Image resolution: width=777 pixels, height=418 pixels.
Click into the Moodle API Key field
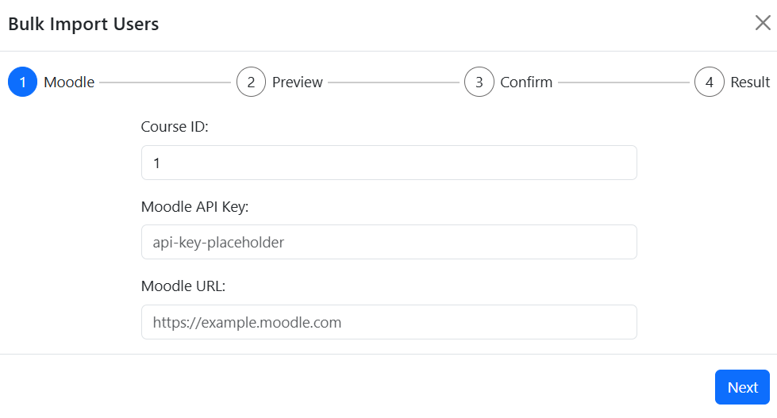[x=389, y=242]
